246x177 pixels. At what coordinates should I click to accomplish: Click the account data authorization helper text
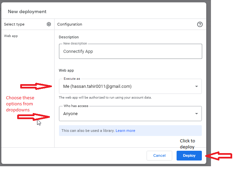pos(105,98)
